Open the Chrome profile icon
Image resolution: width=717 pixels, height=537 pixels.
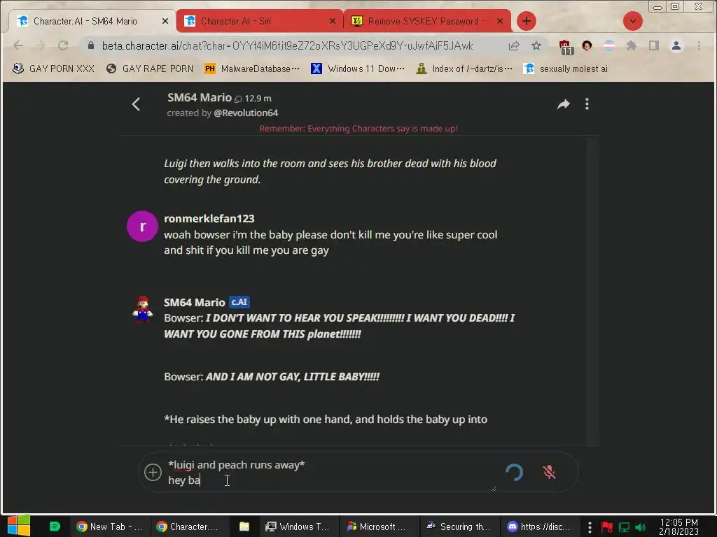click(x=676, y=45)
